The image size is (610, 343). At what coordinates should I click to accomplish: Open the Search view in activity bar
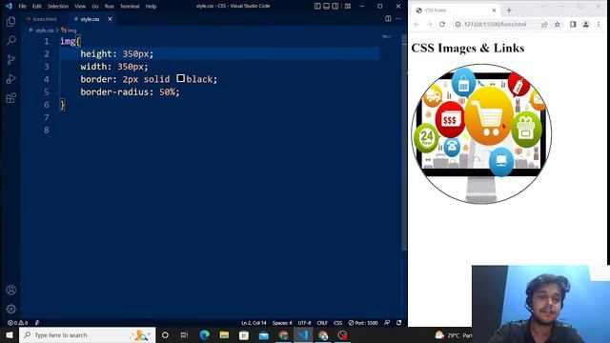(x=10, y=40)
